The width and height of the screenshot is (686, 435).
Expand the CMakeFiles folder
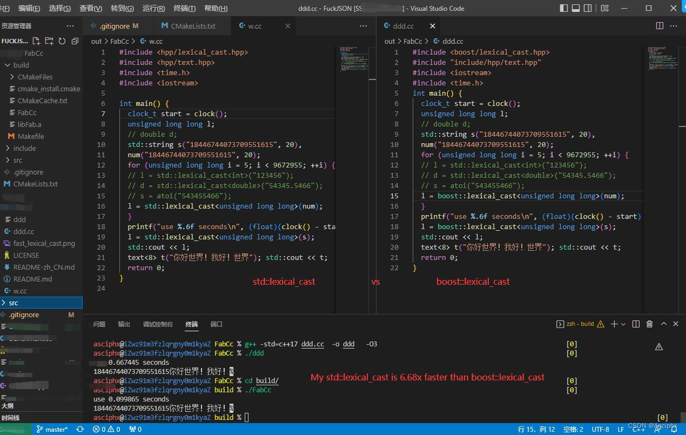click(x=42, y=77)
